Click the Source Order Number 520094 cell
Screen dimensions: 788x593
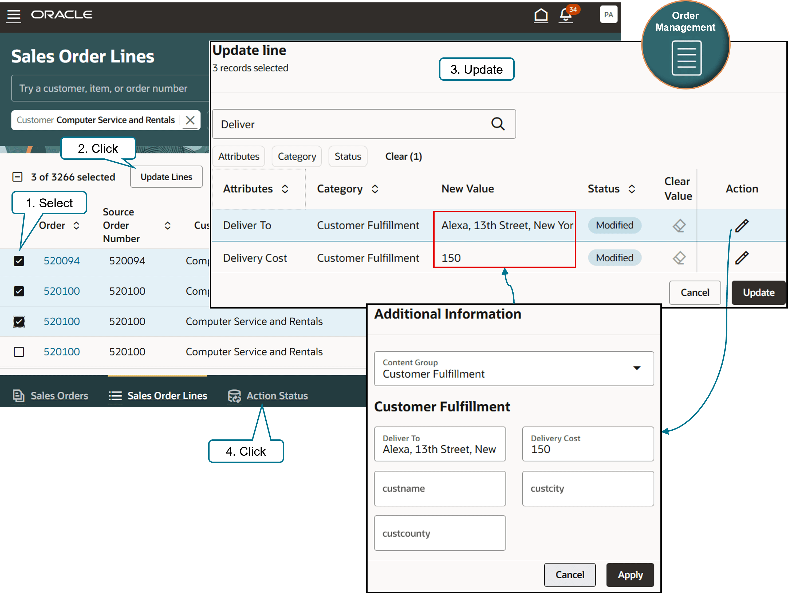click(x=127, y=261)
